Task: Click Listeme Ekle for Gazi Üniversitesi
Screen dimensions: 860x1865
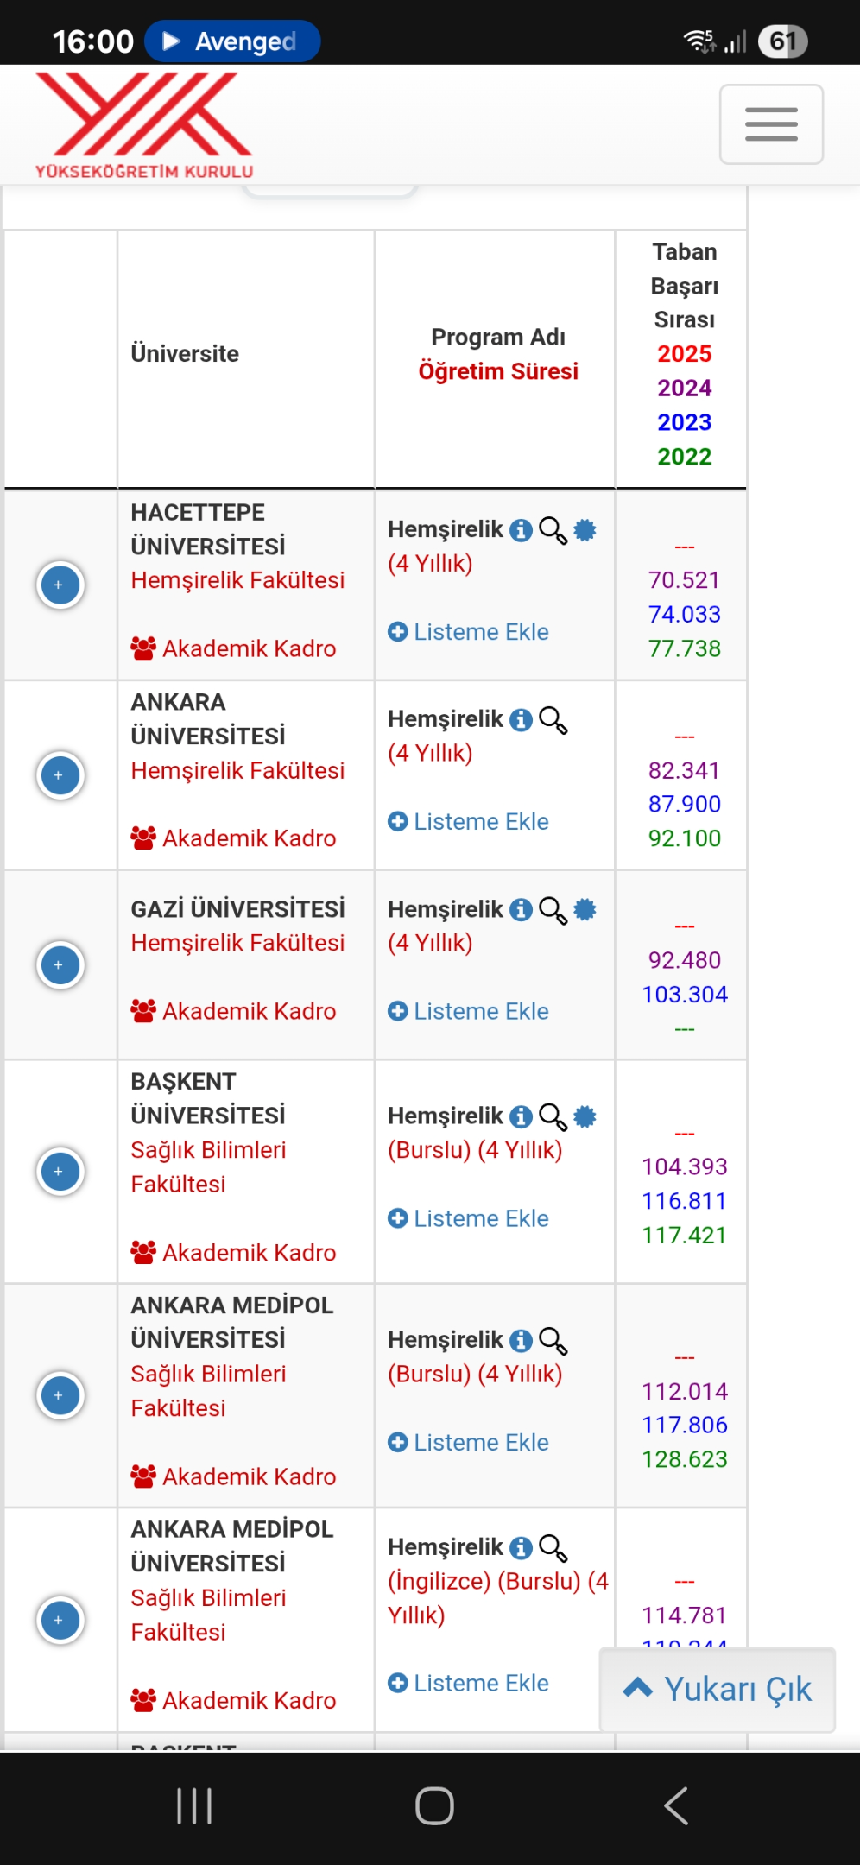Action: click(468, 1011)
